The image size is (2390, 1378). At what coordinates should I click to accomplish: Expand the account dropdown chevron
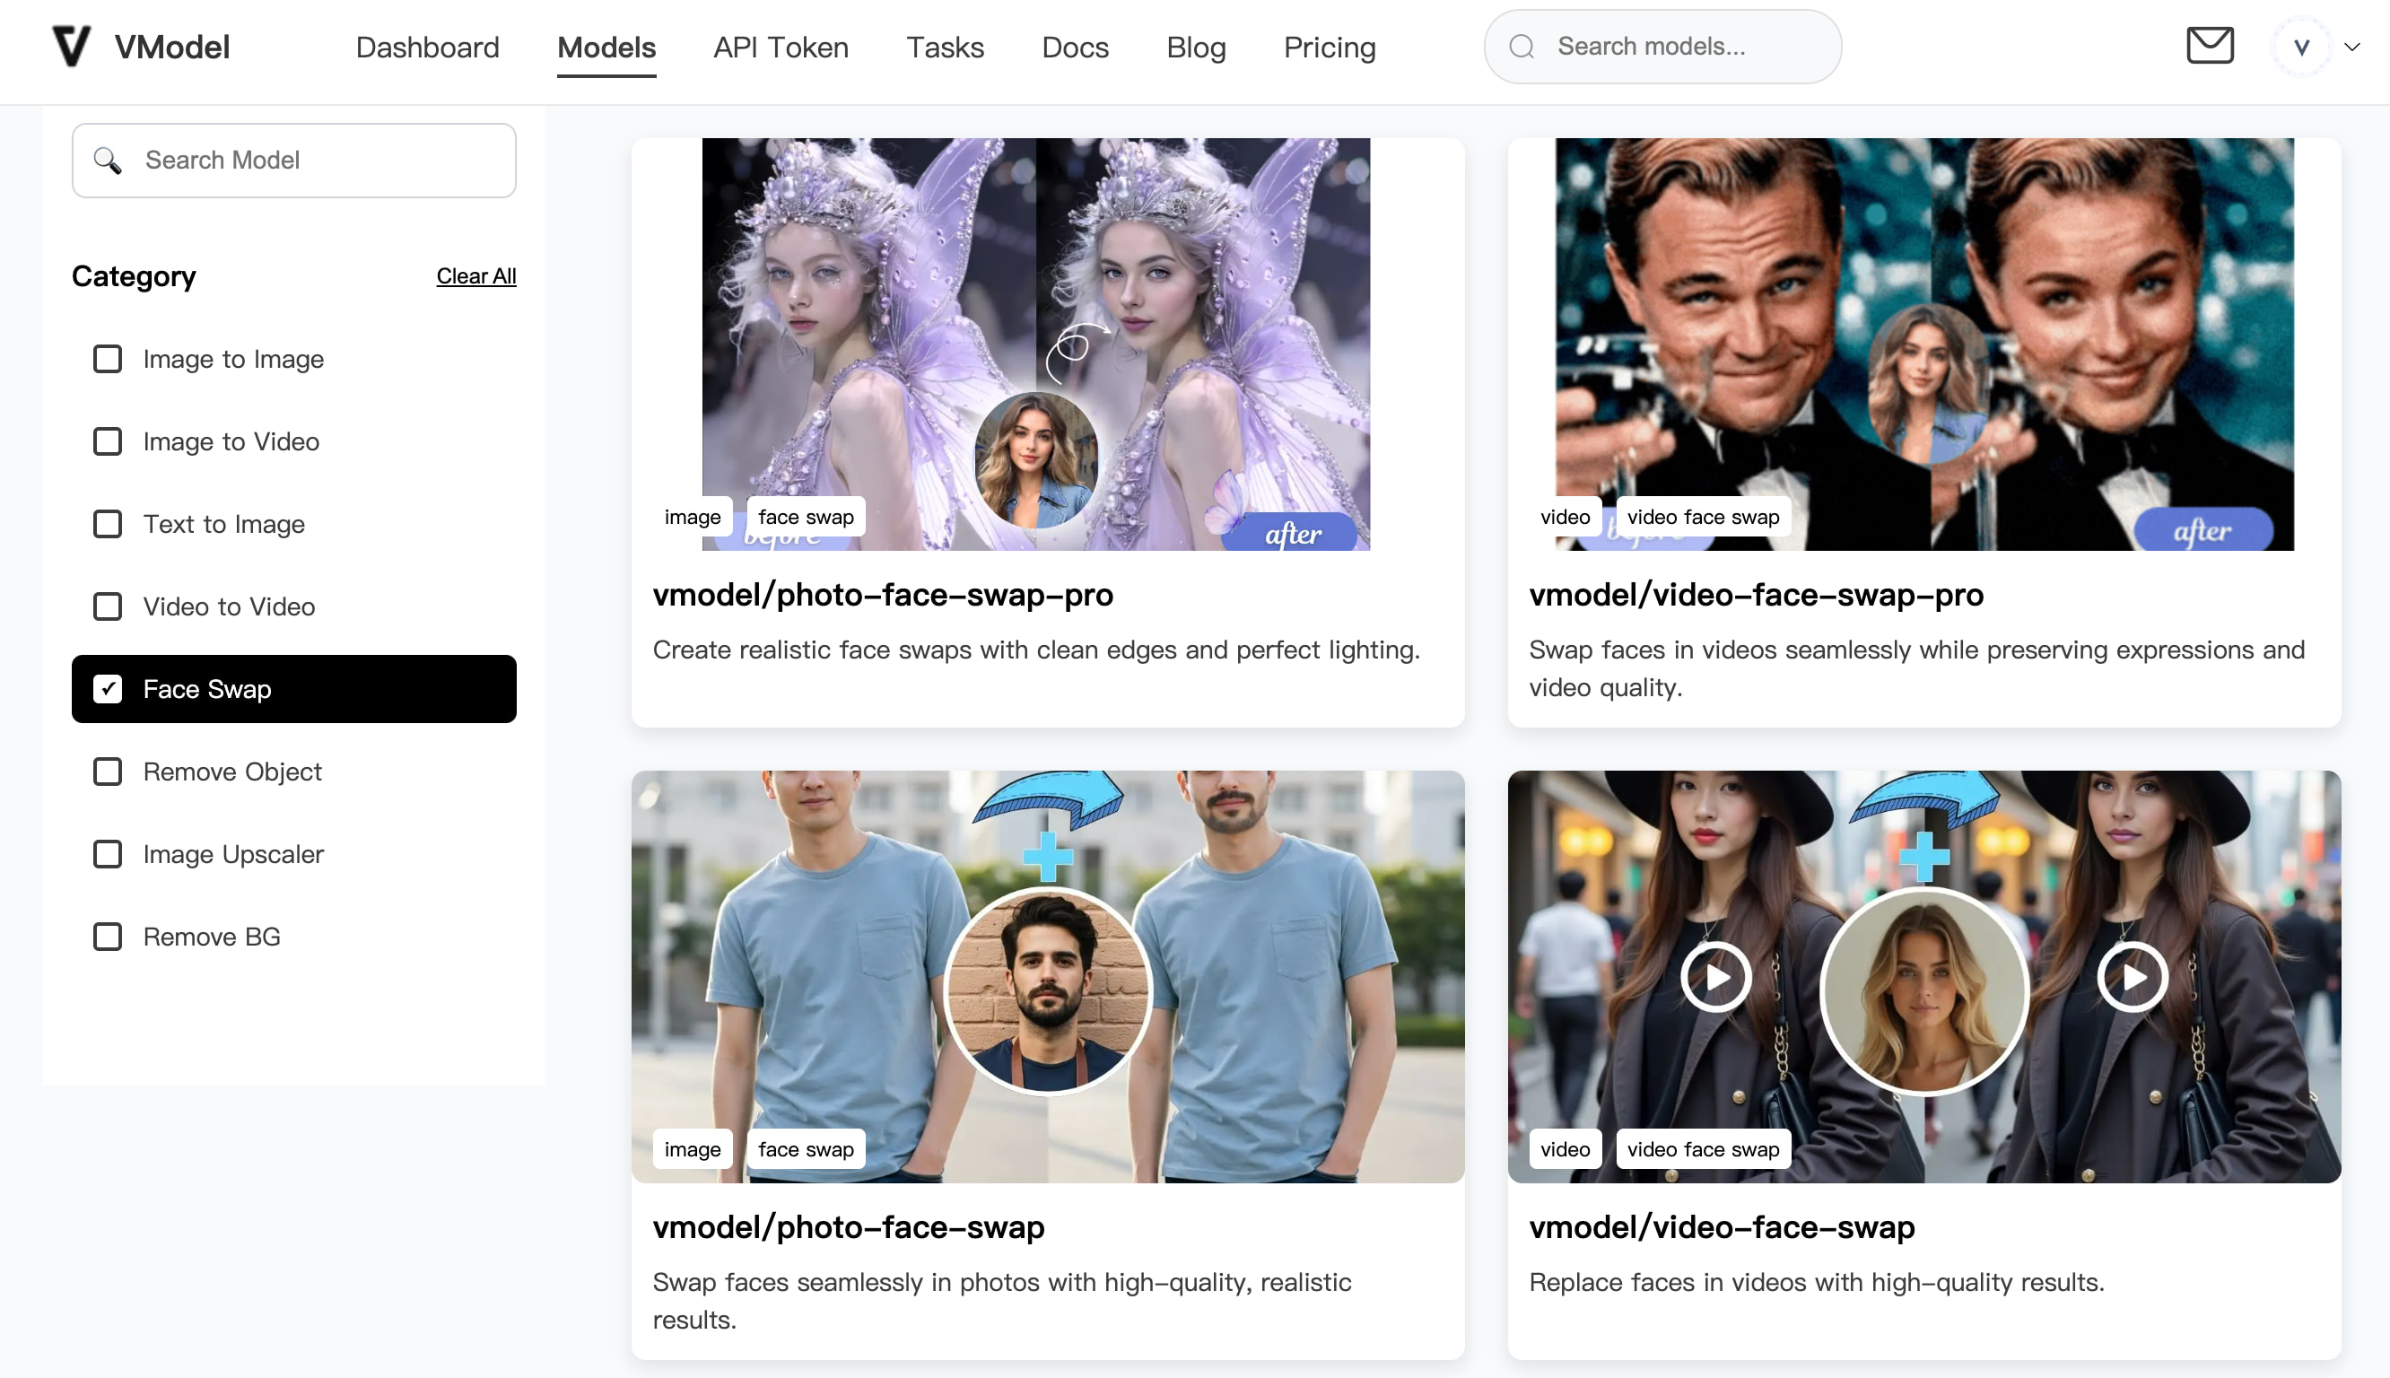tap(2352, 47)
